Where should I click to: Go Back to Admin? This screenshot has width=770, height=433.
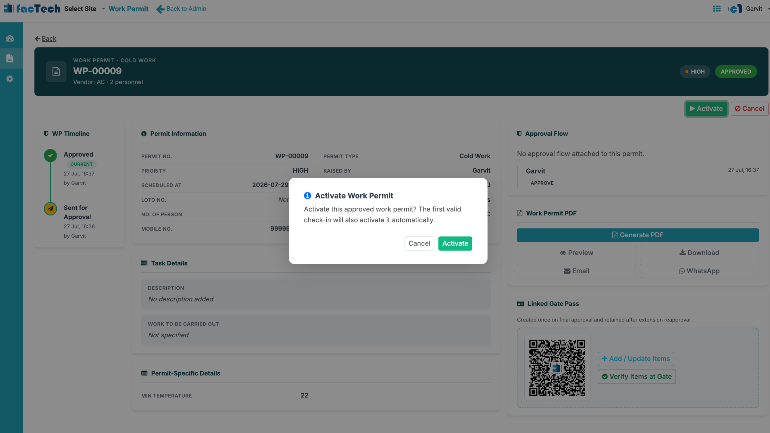point(181,9)
